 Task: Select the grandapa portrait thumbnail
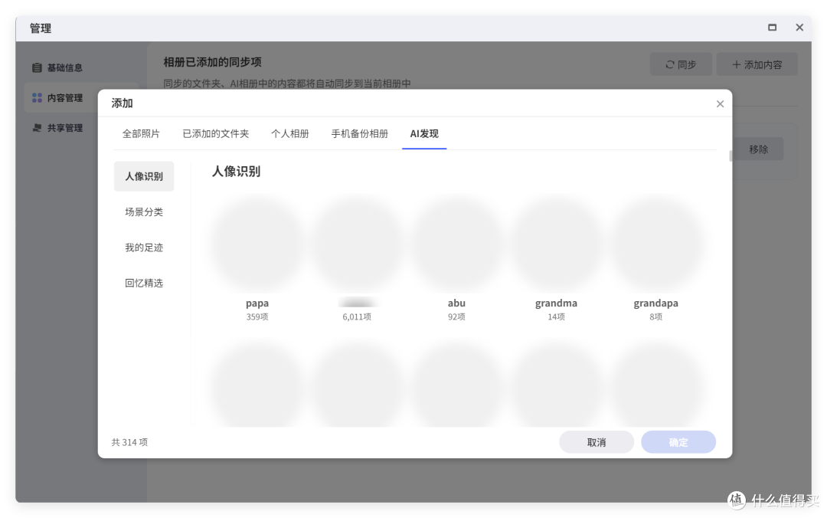[x=656, y=242]
